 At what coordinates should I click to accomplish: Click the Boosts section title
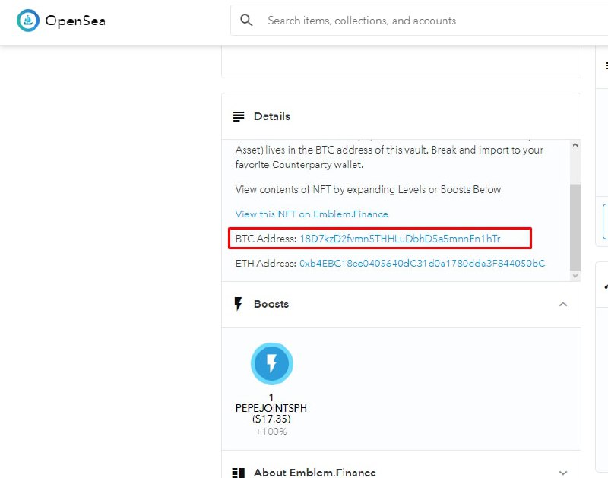tap(271, 304)
